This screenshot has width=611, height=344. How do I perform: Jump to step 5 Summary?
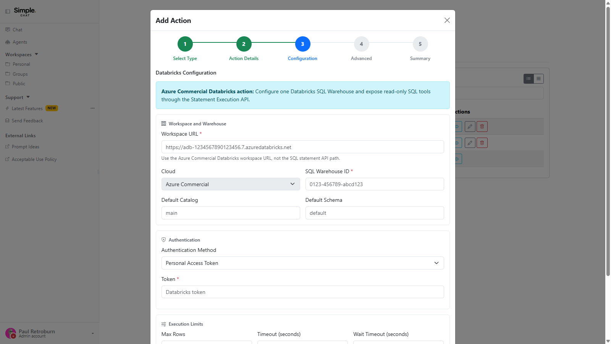[x=420, y=44]
